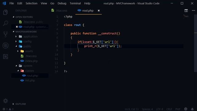
Task: Change end of line sequence CRLF
Action: point(169,109)
